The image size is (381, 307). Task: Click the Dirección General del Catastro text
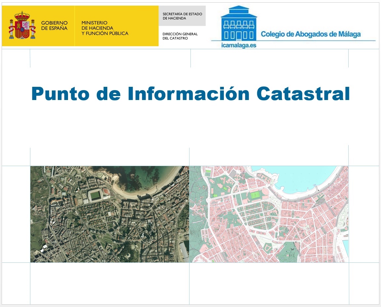click(x=180, y=36)
